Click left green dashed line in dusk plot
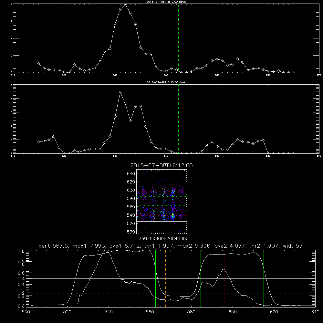Screen dimensions: 323x323 click(x=103, y=119)
